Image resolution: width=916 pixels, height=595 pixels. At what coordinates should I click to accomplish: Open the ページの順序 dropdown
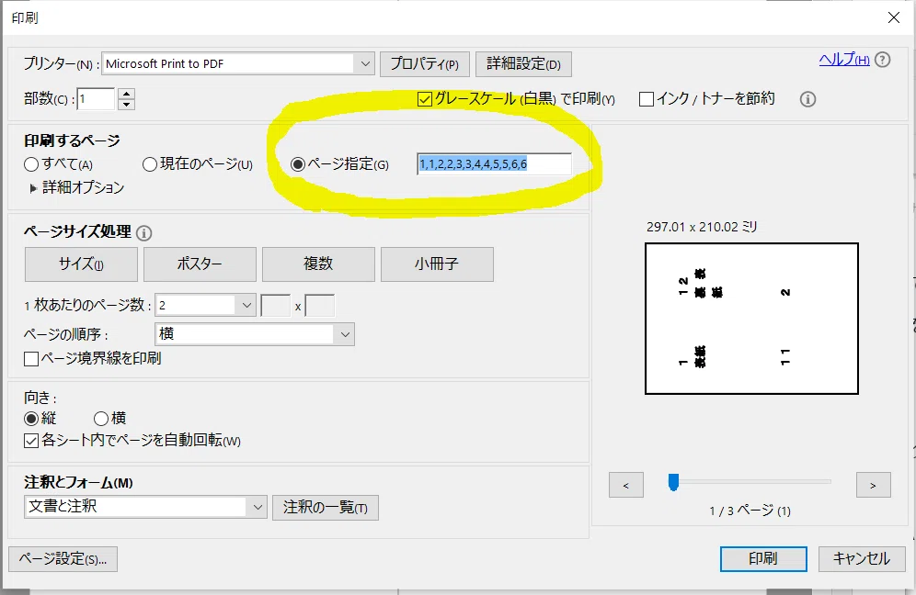click(x=345, y=334)
